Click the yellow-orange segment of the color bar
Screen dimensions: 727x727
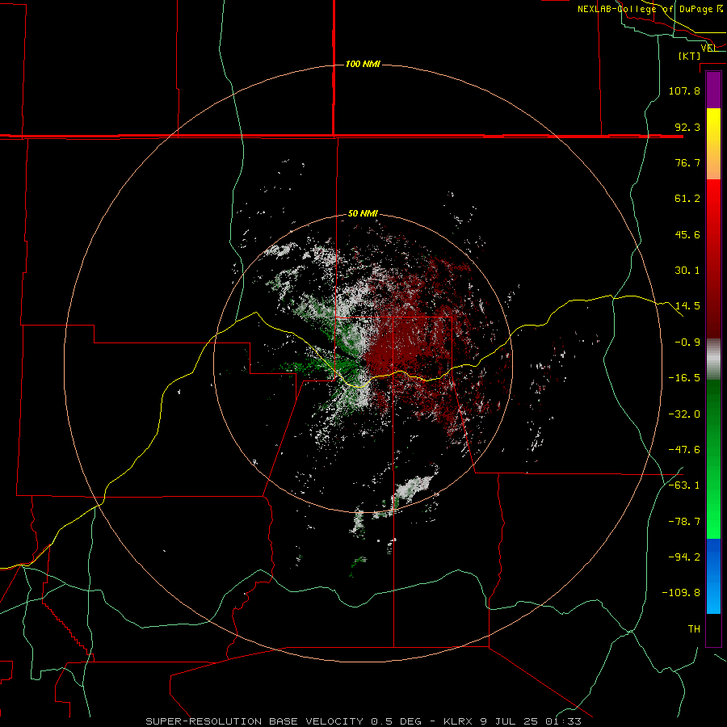(x=713, y=144)
